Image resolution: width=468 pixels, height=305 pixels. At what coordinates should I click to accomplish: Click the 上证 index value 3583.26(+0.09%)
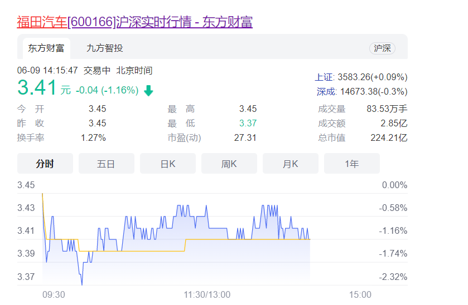pos(373,77)
